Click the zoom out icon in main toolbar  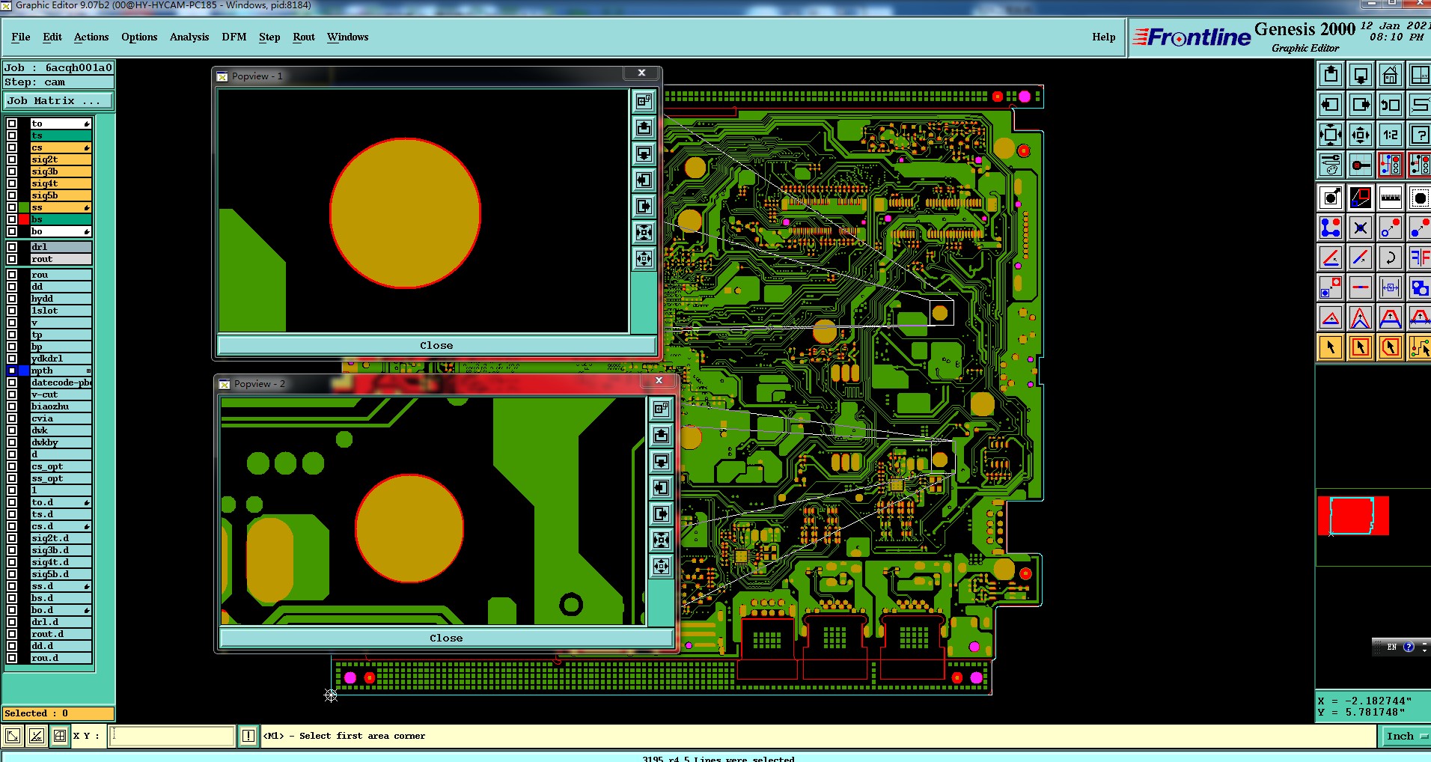click(1361, 135)
